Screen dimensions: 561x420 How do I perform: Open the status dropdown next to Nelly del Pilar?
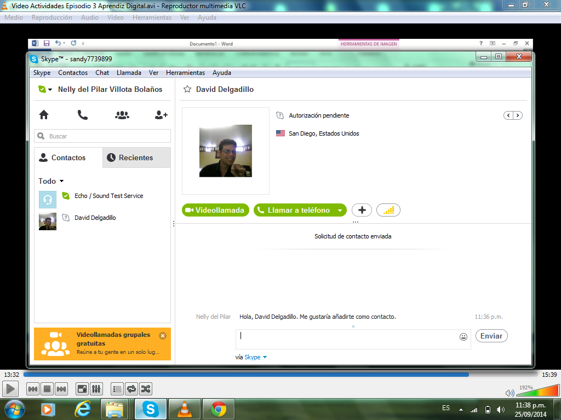[x=50, y=90]
